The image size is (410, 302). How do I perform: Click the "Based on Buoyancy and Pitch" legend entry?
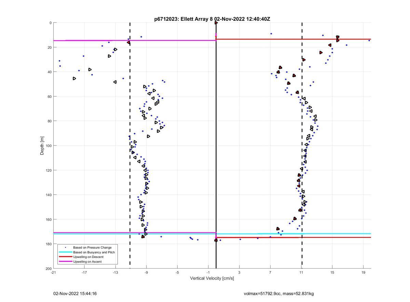pyautogui.click(x=94, y=252)
